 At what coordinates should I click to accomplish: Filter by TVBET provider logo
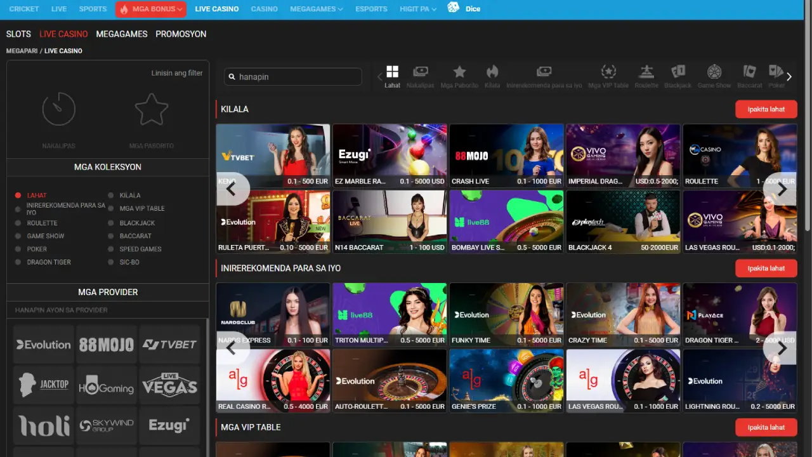click(x=169, y=345)
